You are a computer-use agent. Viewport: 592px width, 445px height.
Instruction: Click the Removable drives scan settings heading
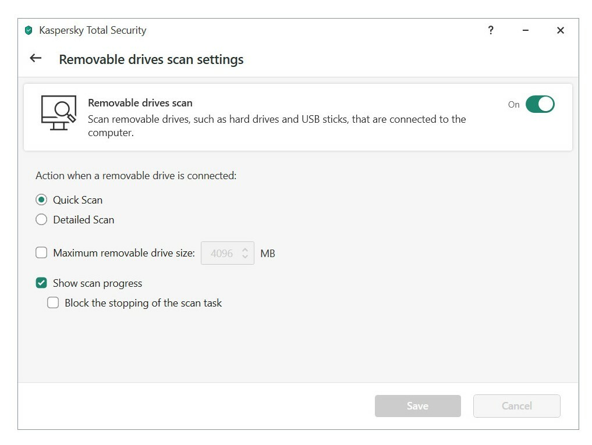pos(151,59)
